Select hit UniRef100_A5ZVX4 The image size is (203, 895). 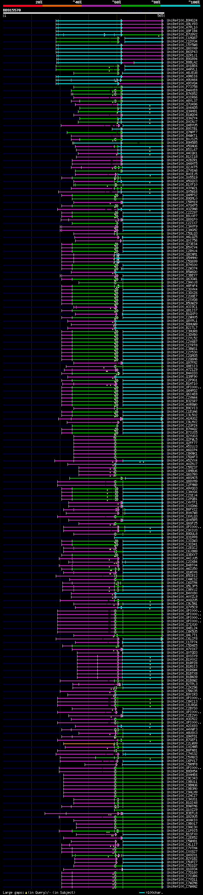click(182, 460)
